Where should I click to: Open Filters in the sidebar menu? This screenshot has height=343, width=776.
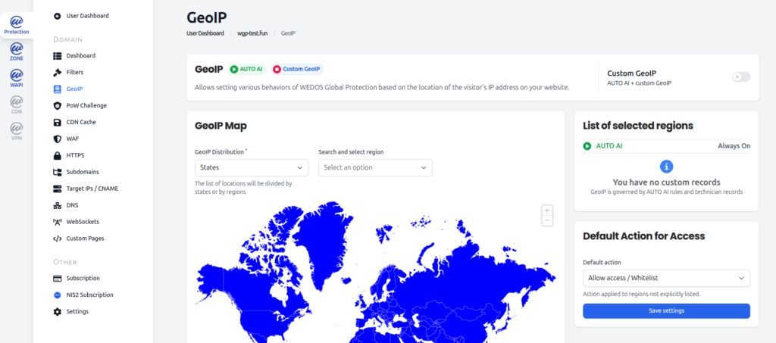75,72
